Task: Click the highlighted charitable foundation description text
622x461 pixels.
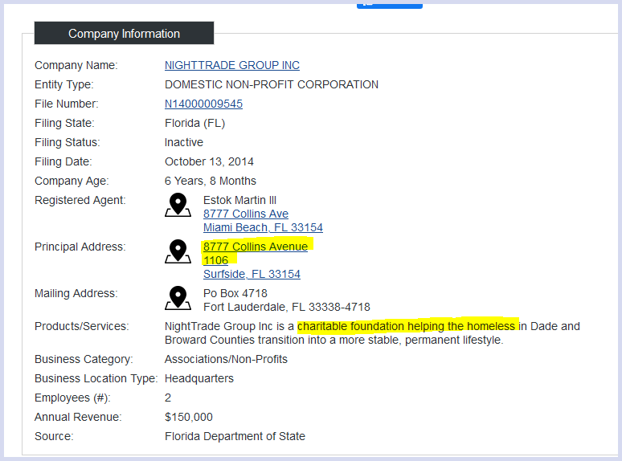Action: [406, 326]
